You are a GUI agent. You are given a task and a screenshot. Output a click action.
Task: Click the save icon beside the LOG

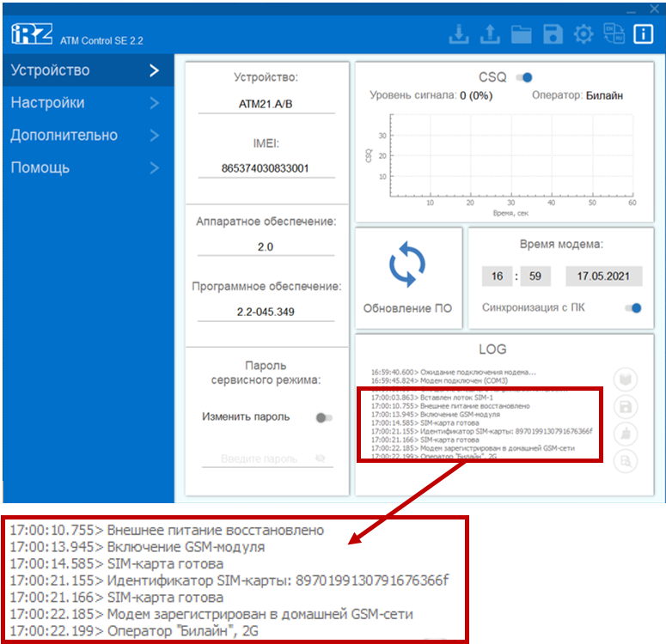pyautogui.click(x=626, y=407)
